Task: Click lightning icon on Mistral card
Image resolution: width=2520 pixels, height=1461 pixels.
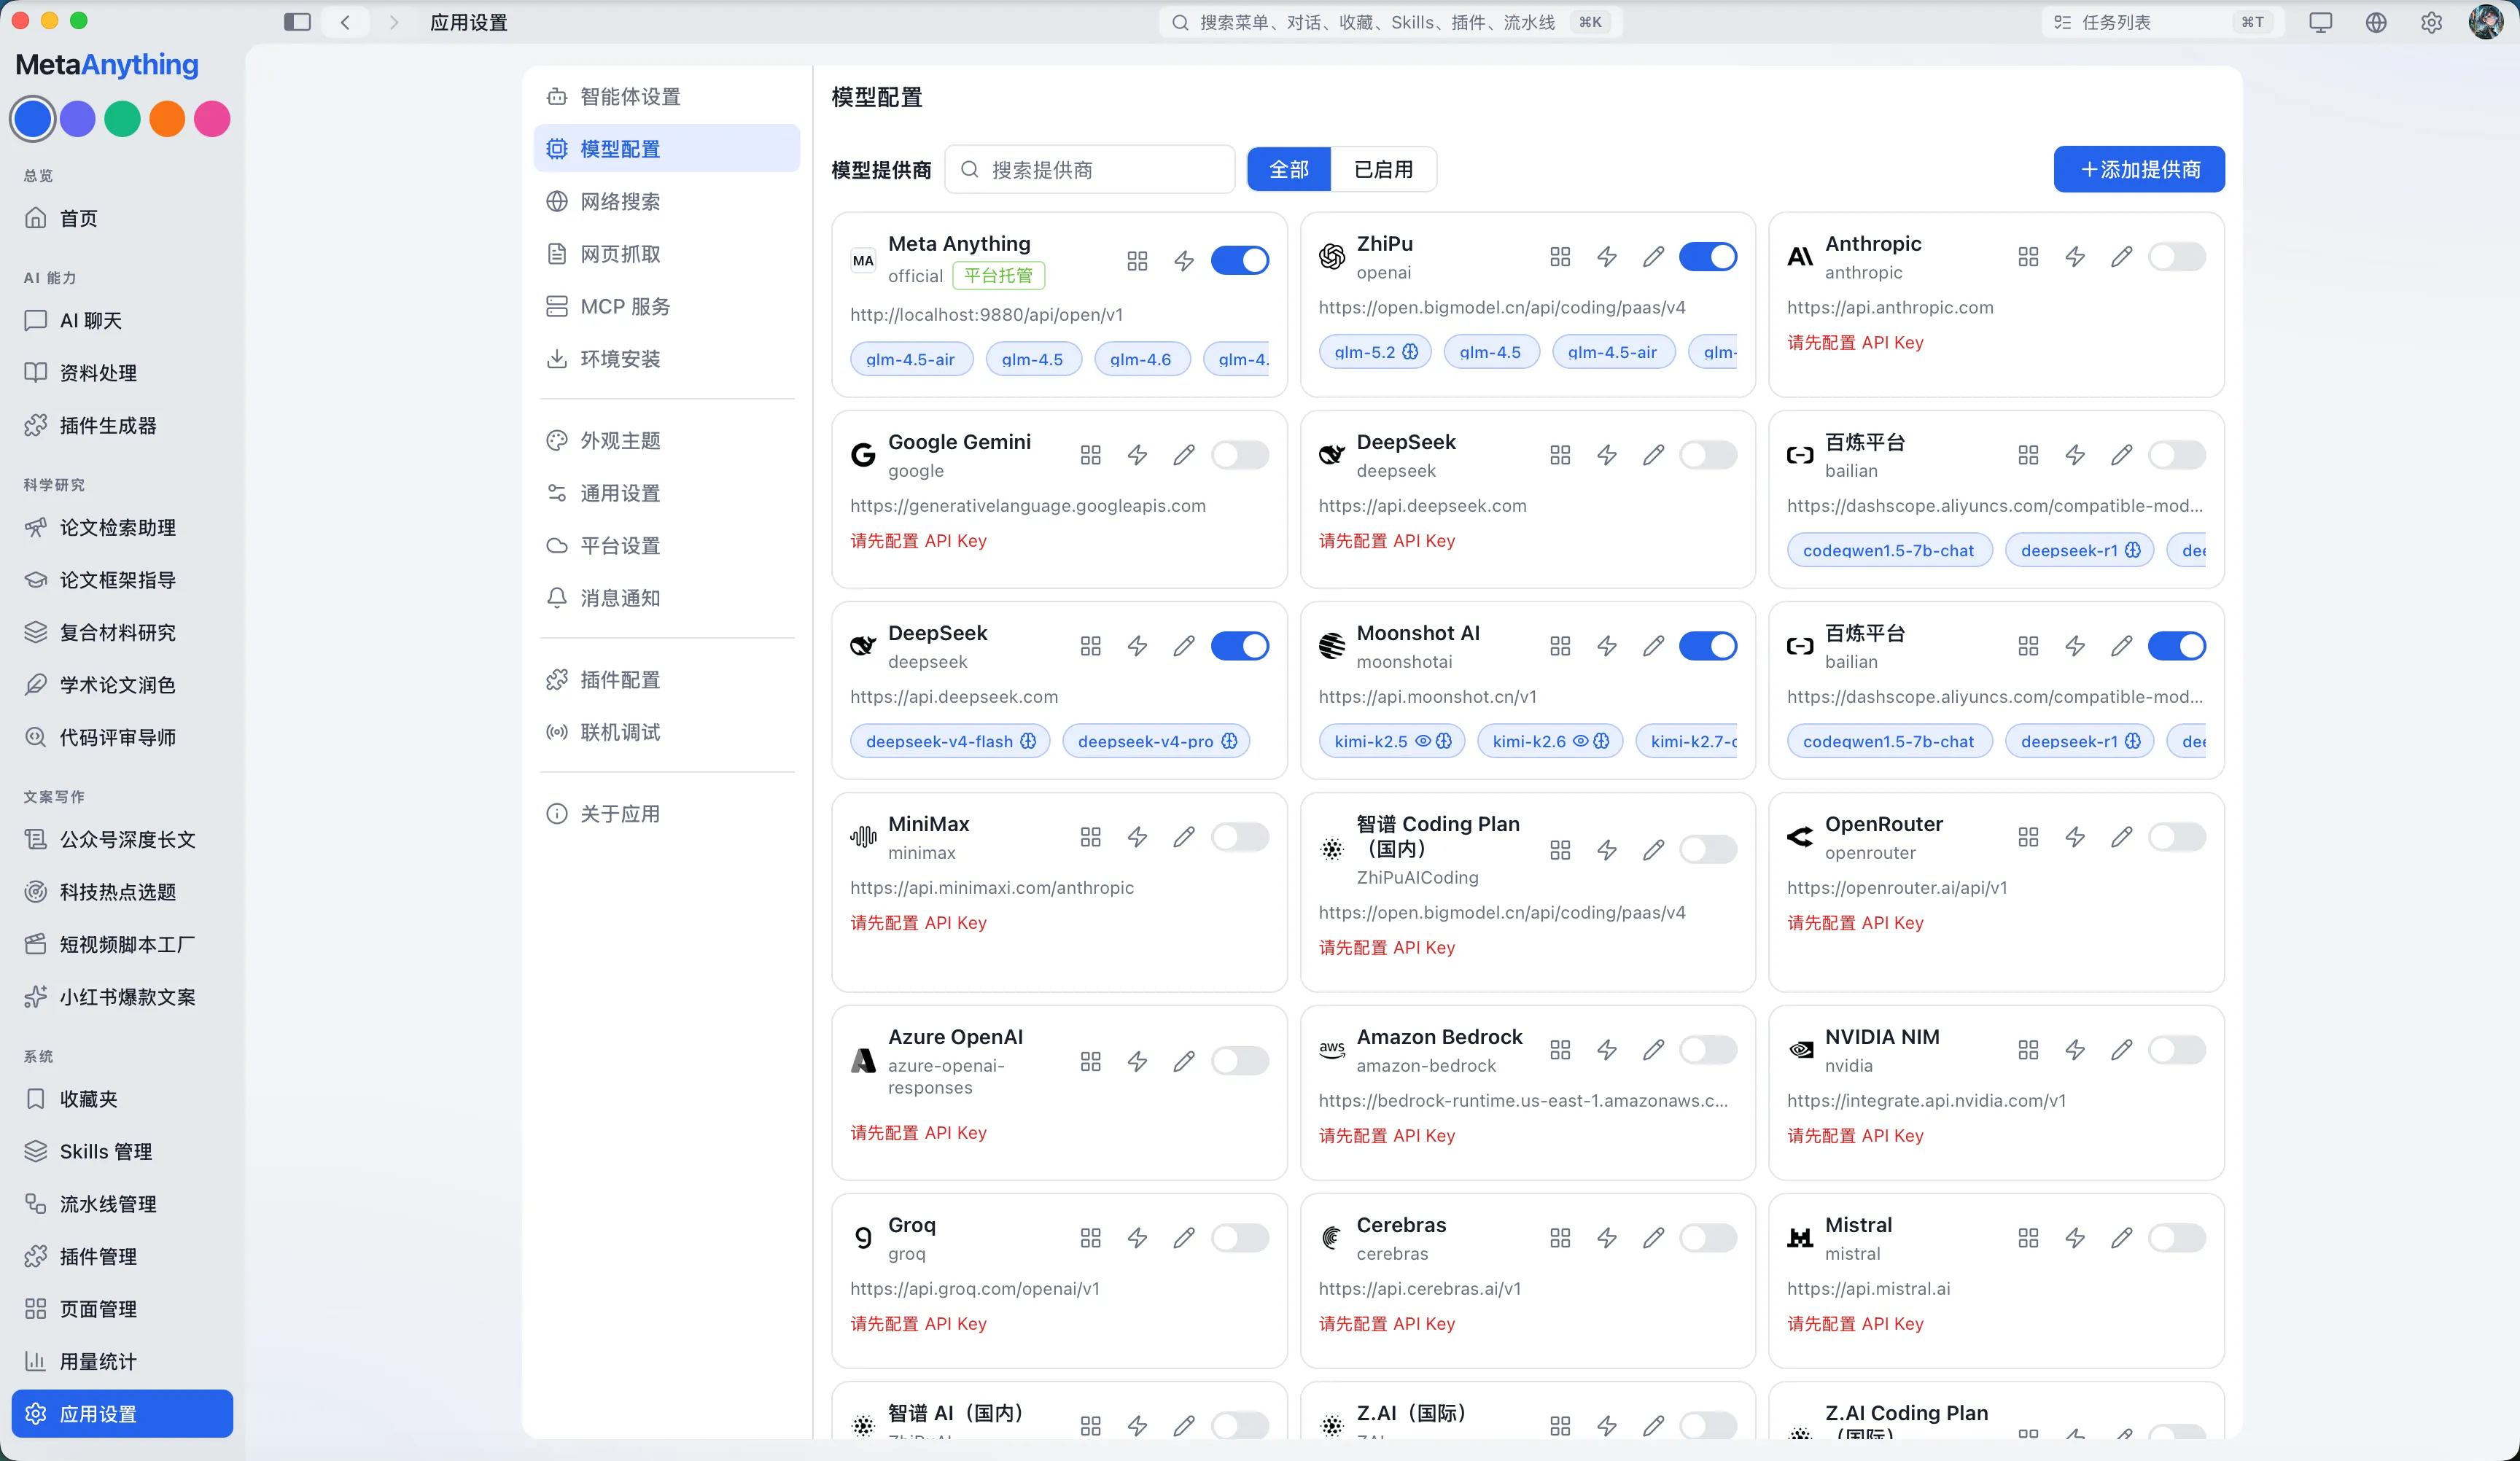Action: click(2075, 1238)
